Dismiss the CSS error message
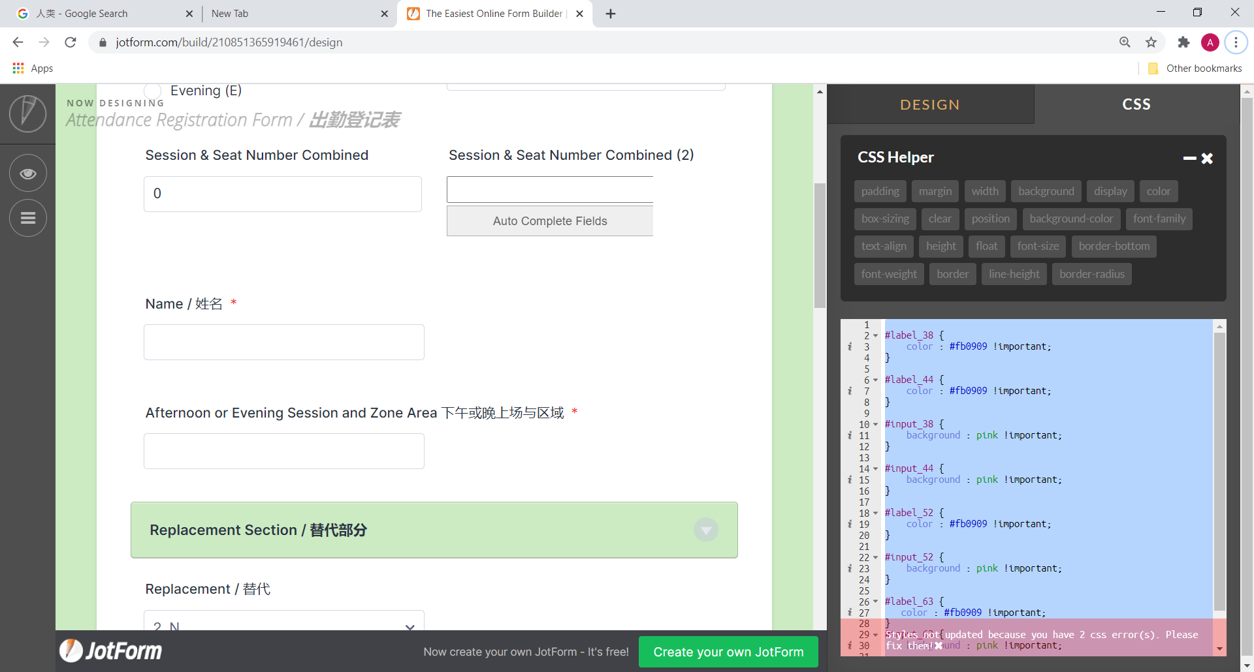The width and height of the screenshot is (1254, 672). pyautogui.click(x=939, y=645)
